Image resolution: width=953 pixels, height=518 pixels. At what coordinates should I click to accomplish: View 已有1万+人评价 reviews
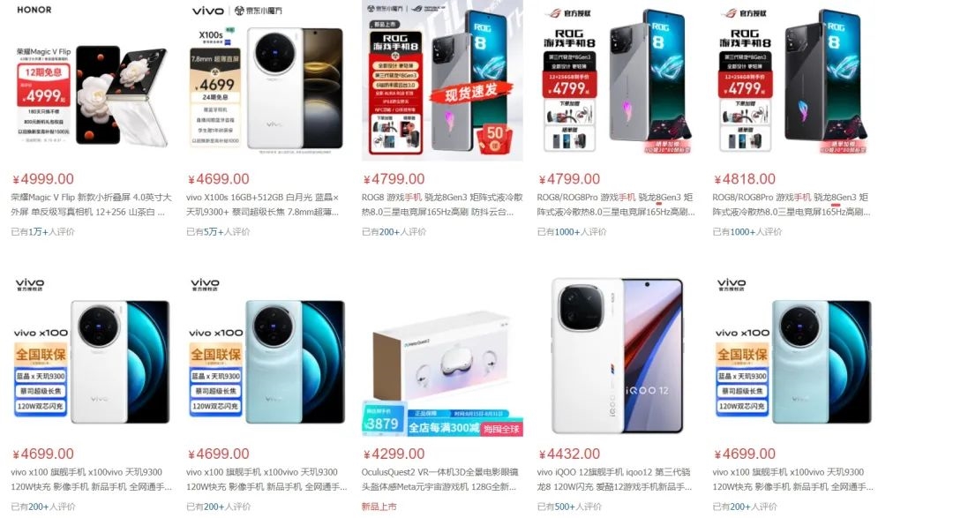(42, 231)
